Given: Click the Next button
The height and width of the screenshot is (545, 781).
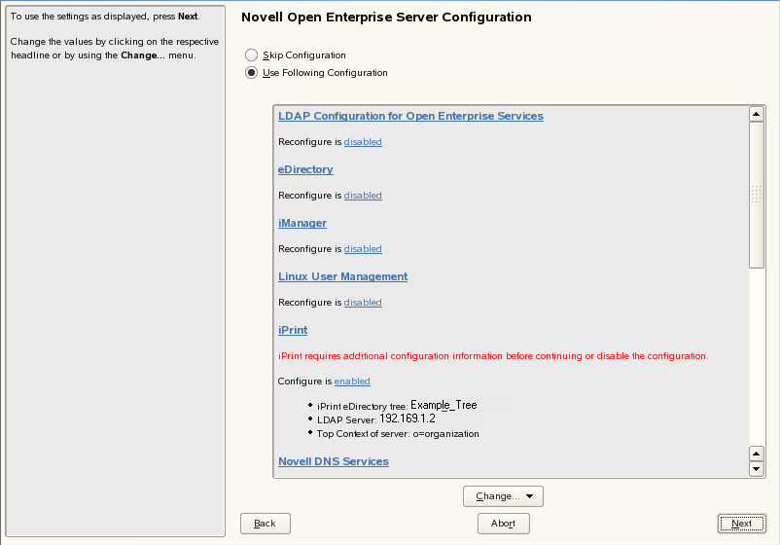Looking at the screenshot, I should tap(741, 524).
